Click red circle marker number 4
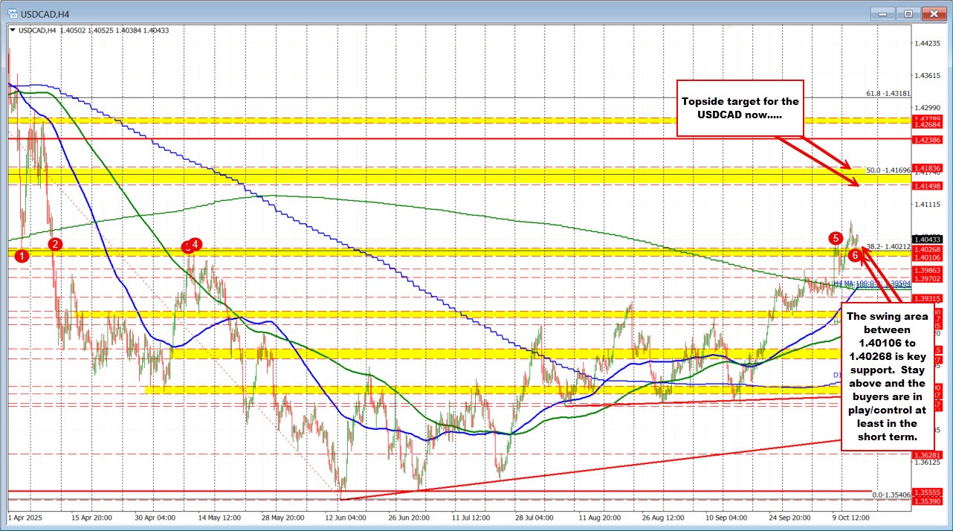Viewport: 953px width, 531px height. [x=195, y=243]
